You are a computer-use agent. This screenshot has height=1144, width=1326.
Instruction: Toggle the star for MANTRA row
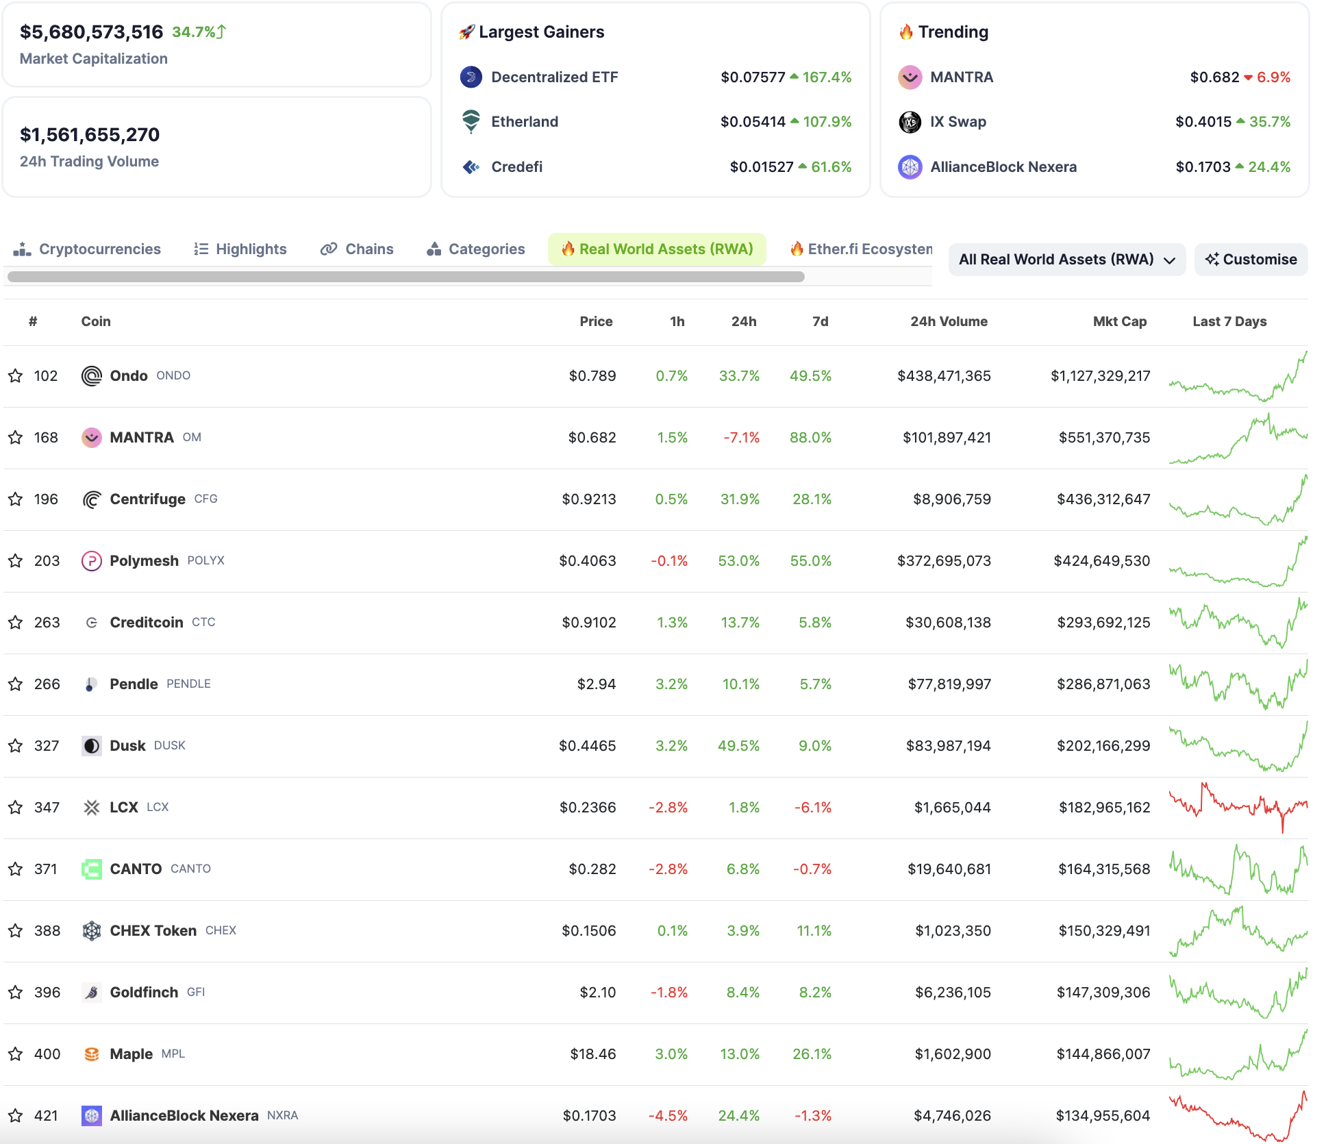click(x=16, y=438)
